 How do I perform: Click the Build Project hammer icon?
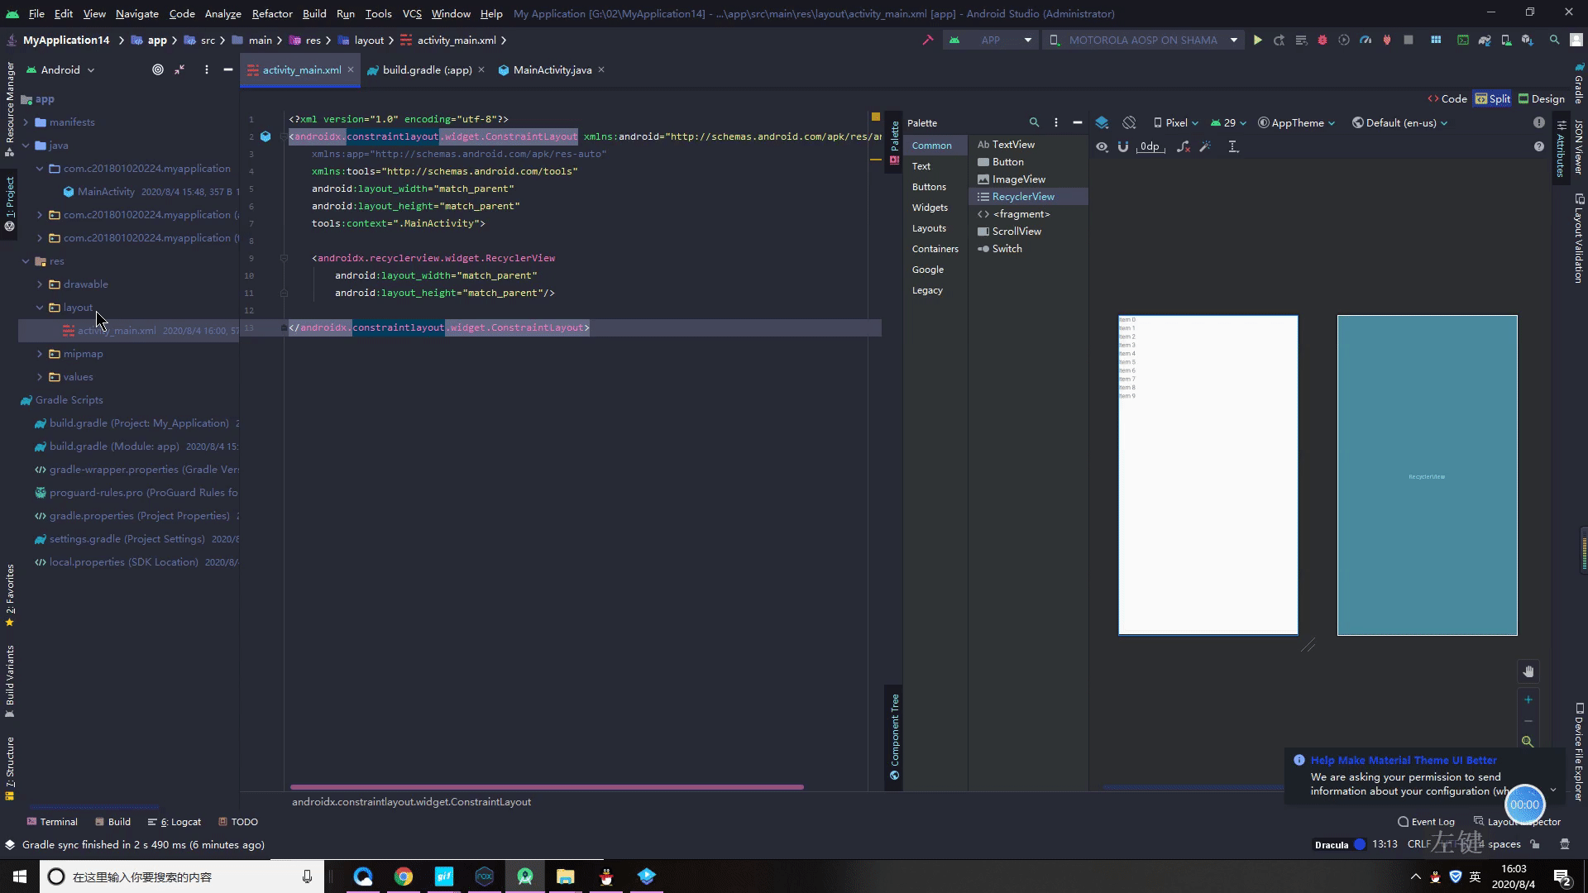tap(927, 41)
